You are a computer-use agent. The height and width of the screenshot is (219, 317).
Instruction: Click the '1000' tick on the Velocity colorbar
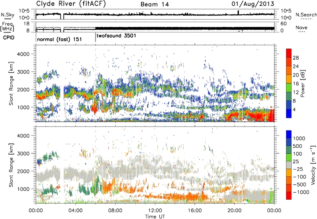299,138
